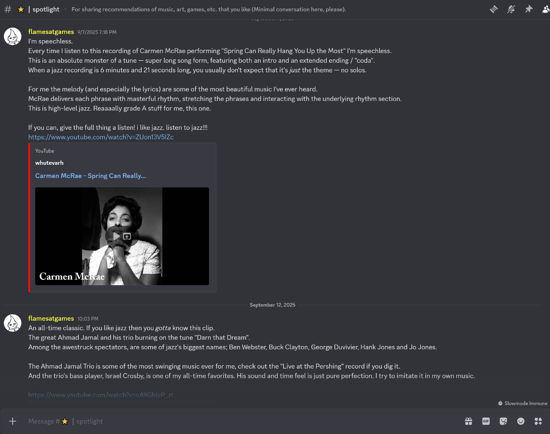
Task: Open the emoji picker
Action: click(x=521, y=421)
